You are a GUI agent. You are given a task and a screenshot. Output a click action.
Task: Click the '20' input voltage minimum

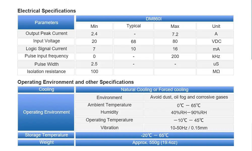pos(94,41)
